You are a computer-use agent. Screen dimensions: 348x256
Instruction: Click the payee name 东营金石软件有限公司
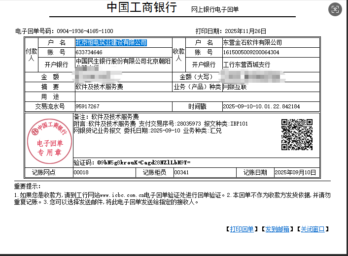click(252, 43)
